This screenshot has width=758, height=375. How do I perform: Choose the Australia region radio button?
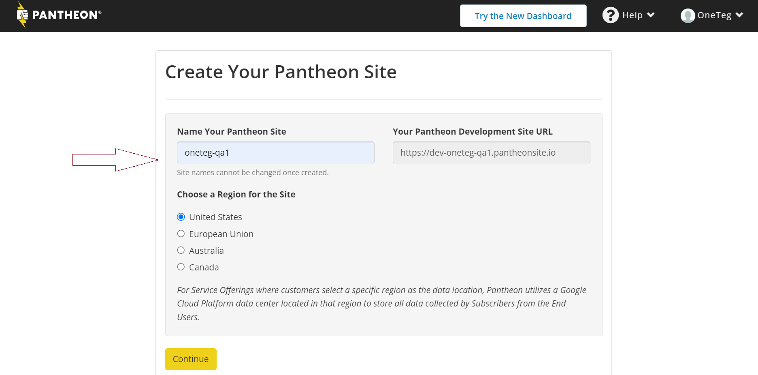(x=181, y=250)
